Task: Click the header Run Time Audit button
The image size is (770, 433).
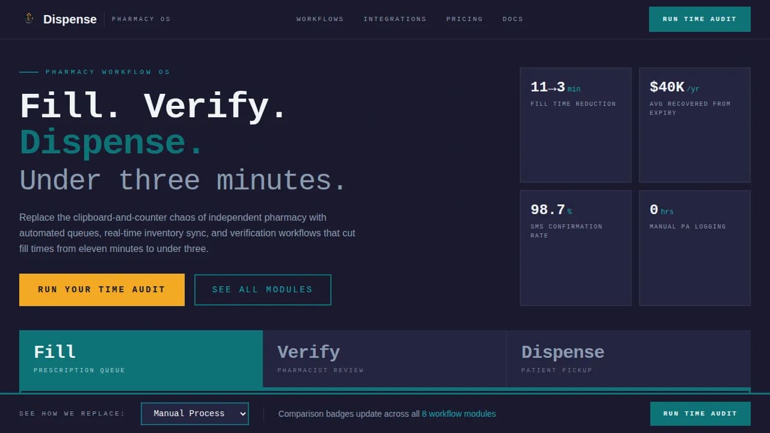Action: (x=700, y=19)
